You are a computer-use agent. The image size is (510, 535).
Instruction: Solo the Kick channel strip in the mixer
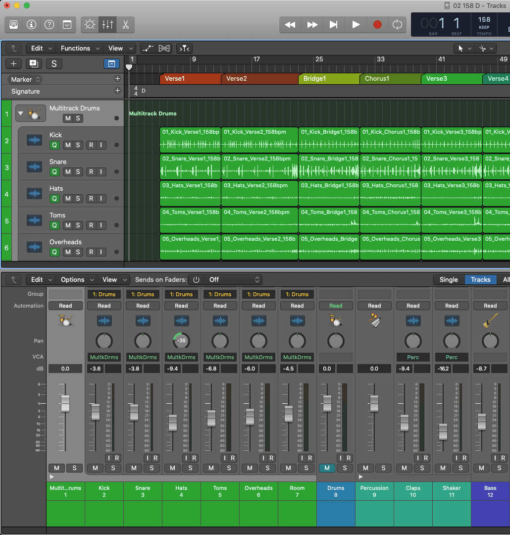tap(113, 468)
